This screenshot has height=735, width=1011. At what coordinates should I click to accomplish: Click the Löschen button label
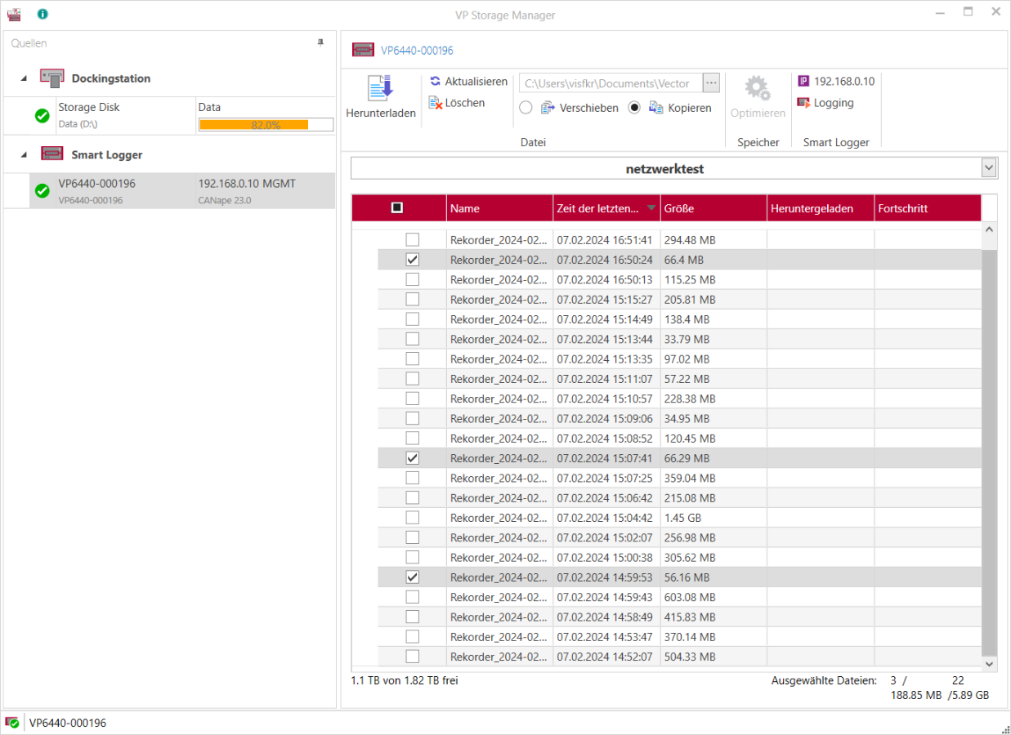click(x=465, y=103)
